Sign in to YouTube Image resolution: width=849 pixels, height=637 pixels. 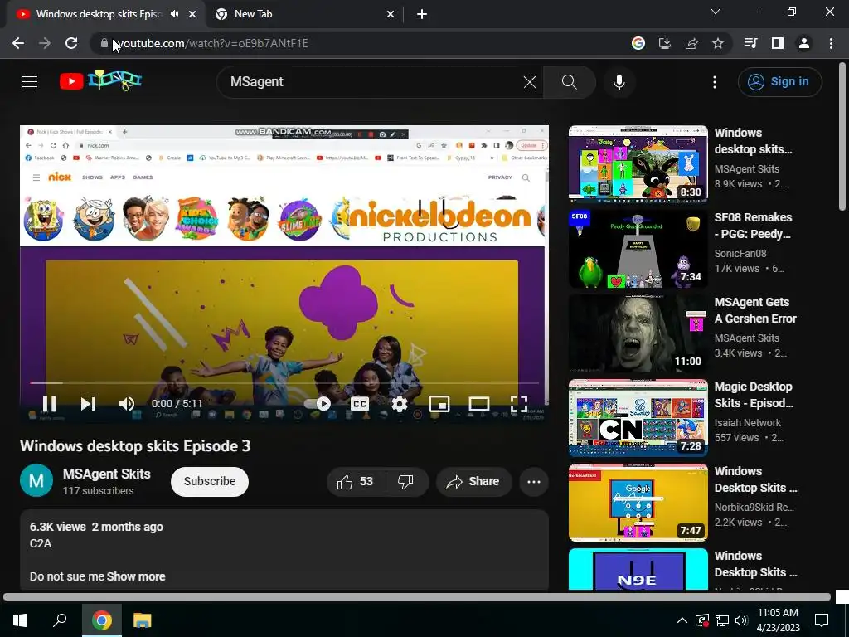pyautogui.click(x=779, y=82)
